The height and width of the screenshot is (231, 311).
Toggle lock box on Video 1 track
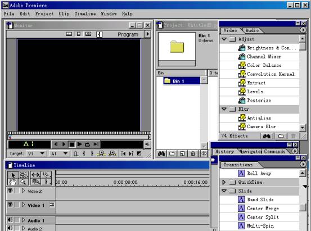(x=17, y=205)
